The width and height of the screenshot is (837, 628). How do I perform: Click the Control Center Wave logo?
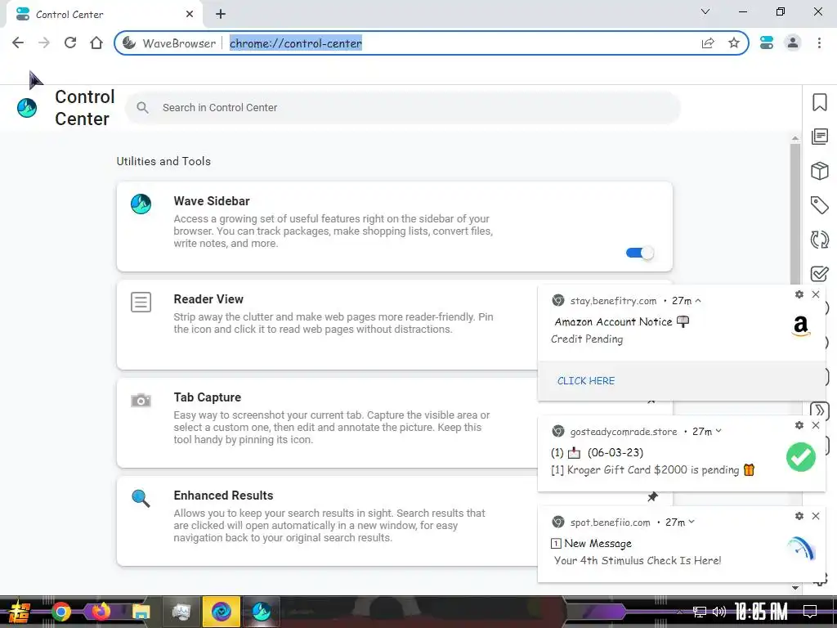click(27, 108)
